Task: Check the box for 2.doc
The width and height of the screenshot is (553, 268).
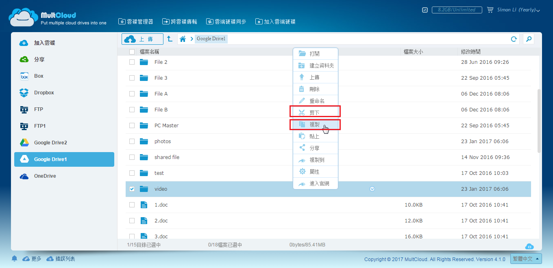Action: (x=132, y=220)
